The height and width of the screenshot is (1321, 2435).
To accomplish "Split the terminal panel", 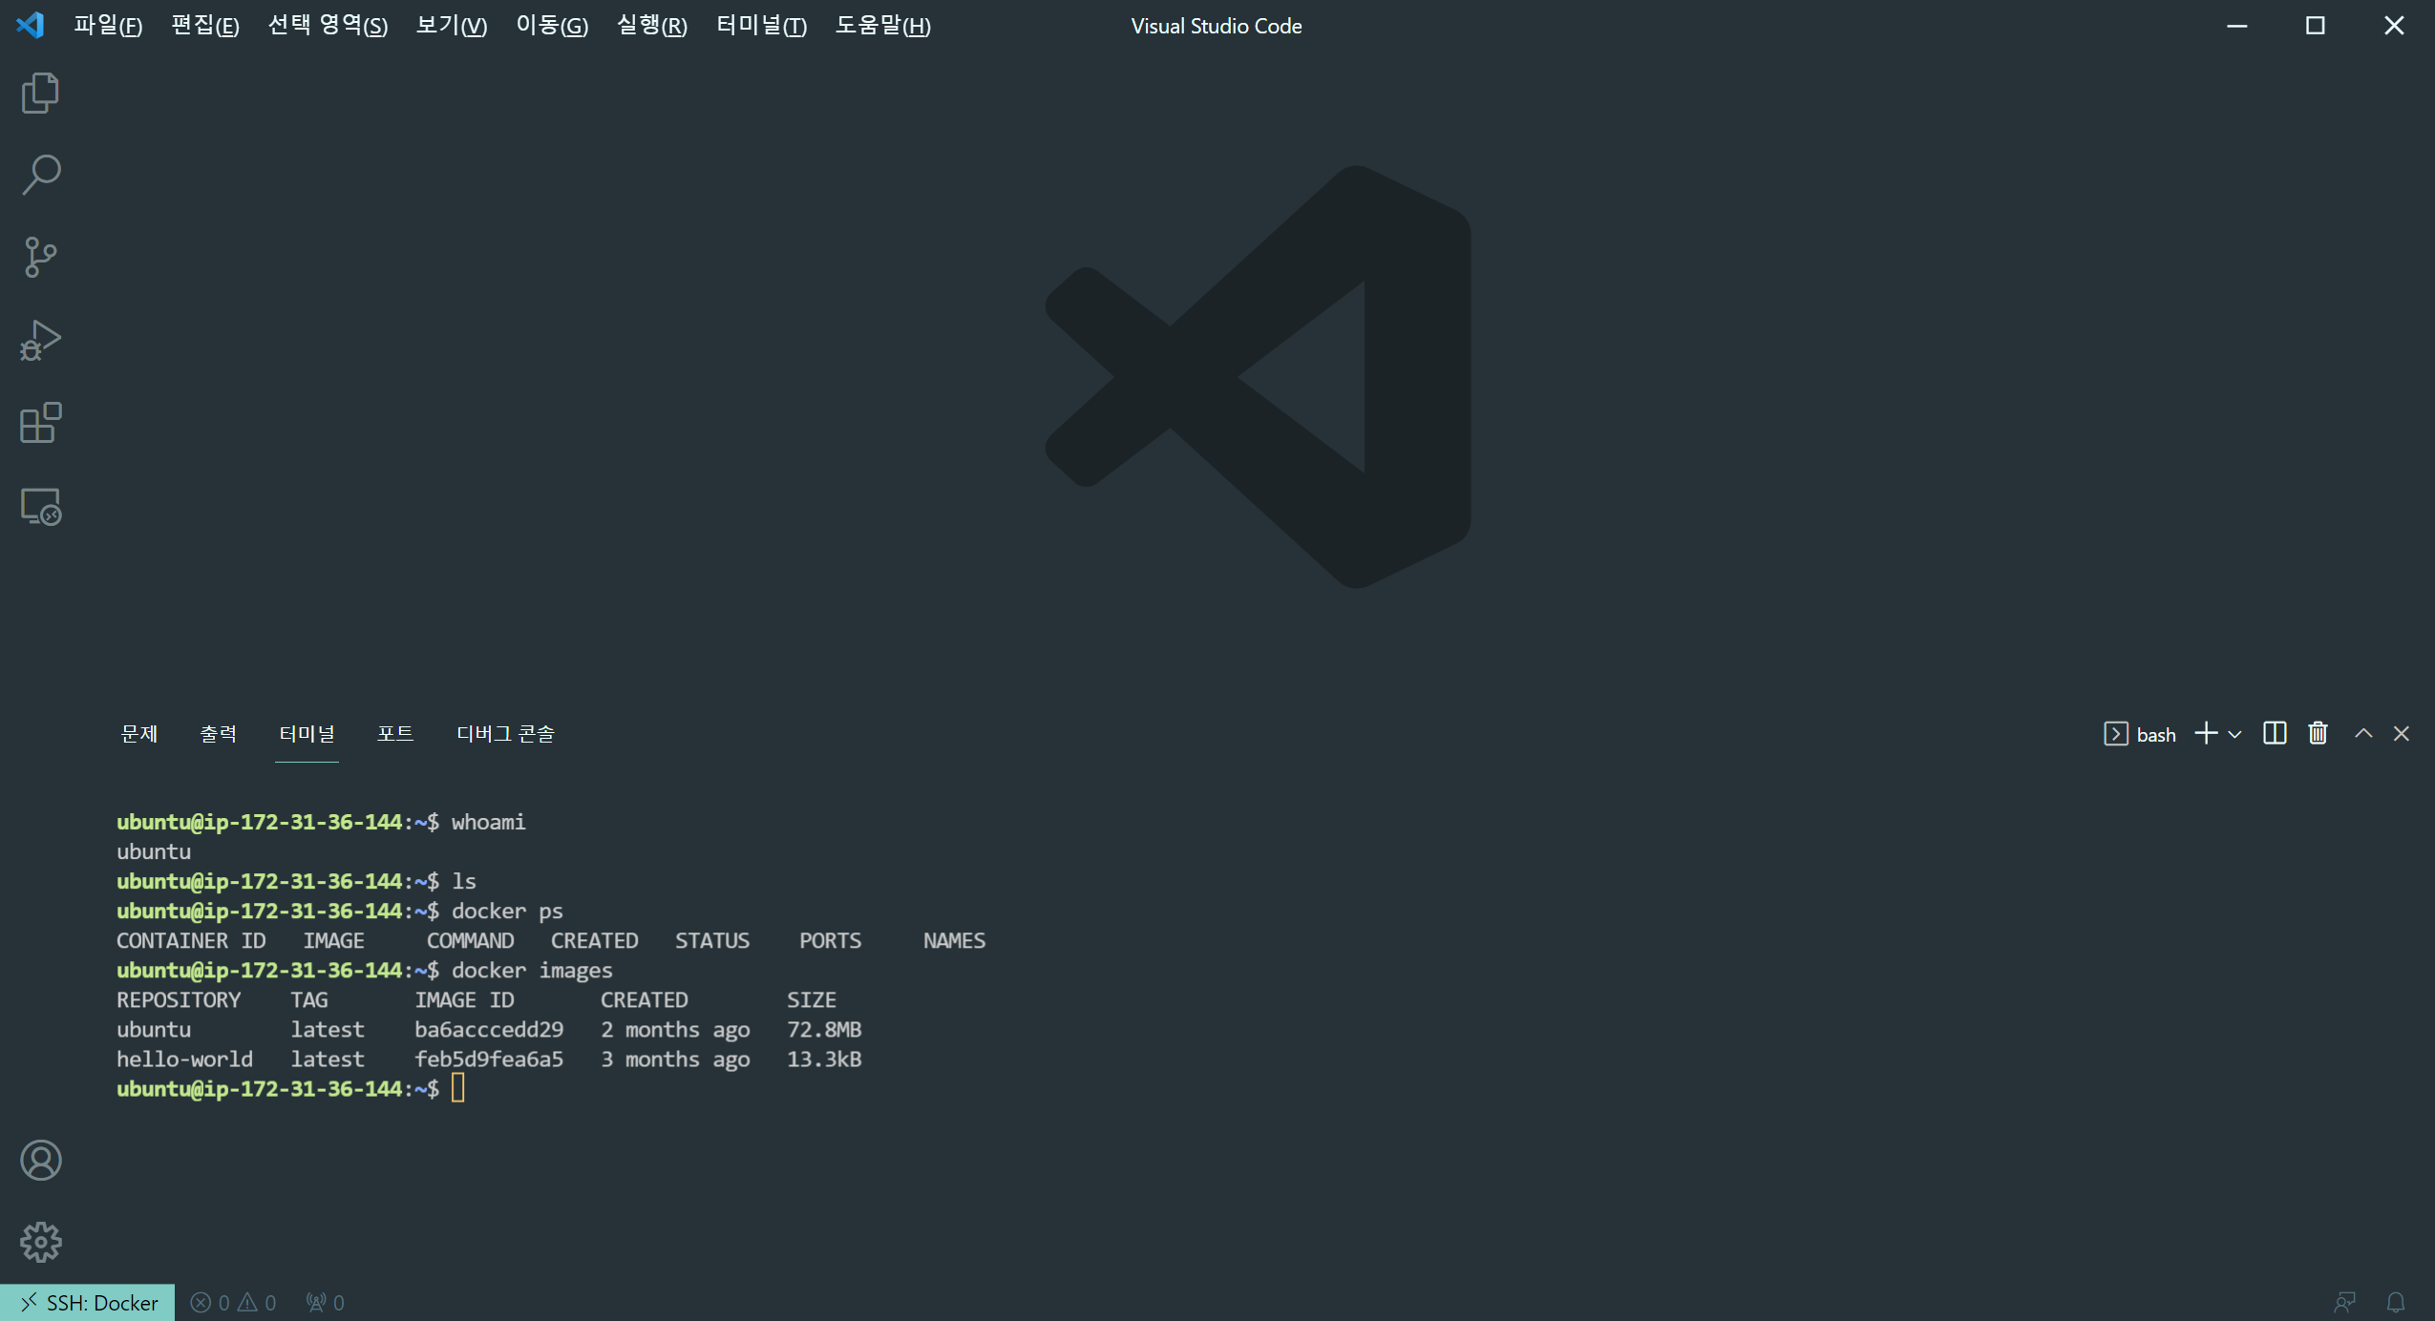I will [x=2275, y=733].
